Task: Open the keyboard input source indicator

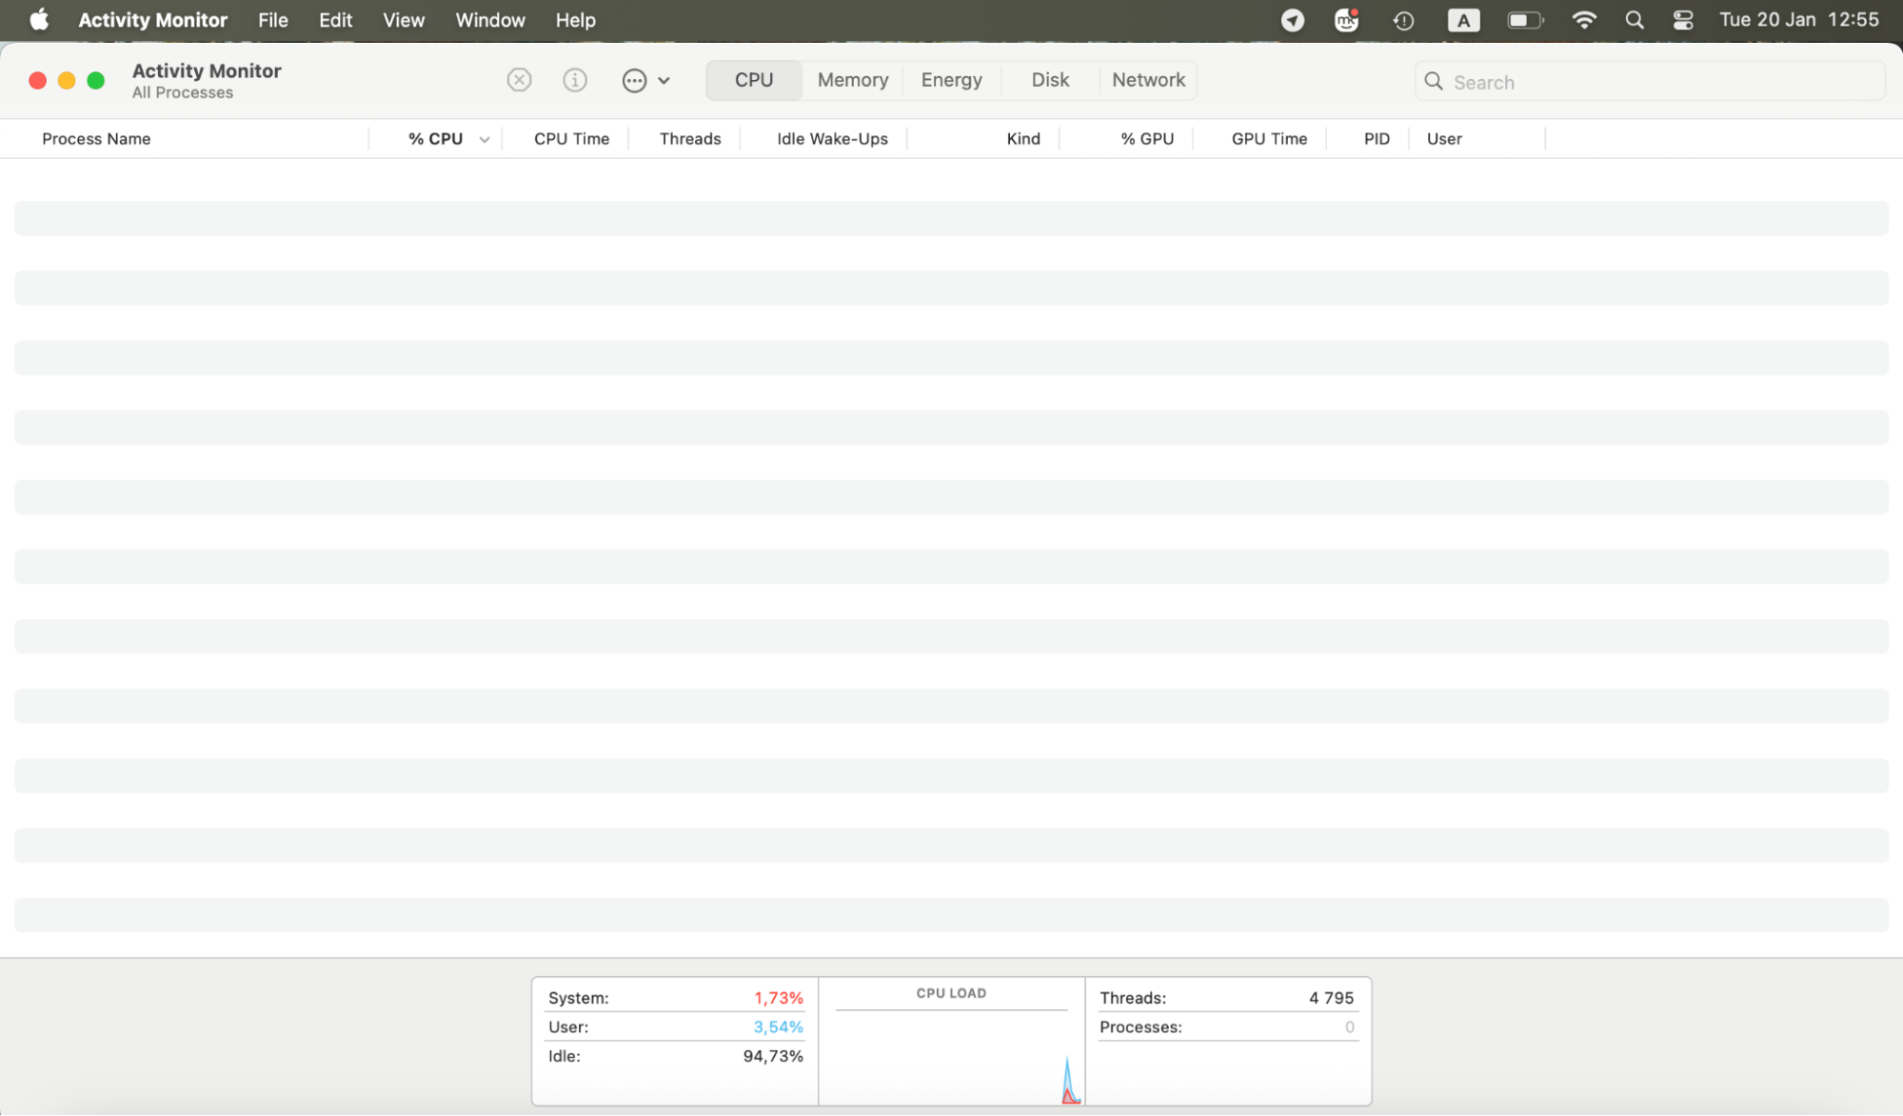Action: tap(1463, 19)
